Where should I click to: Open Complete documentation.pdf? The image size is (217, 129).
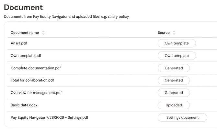(x=36, y=68)
